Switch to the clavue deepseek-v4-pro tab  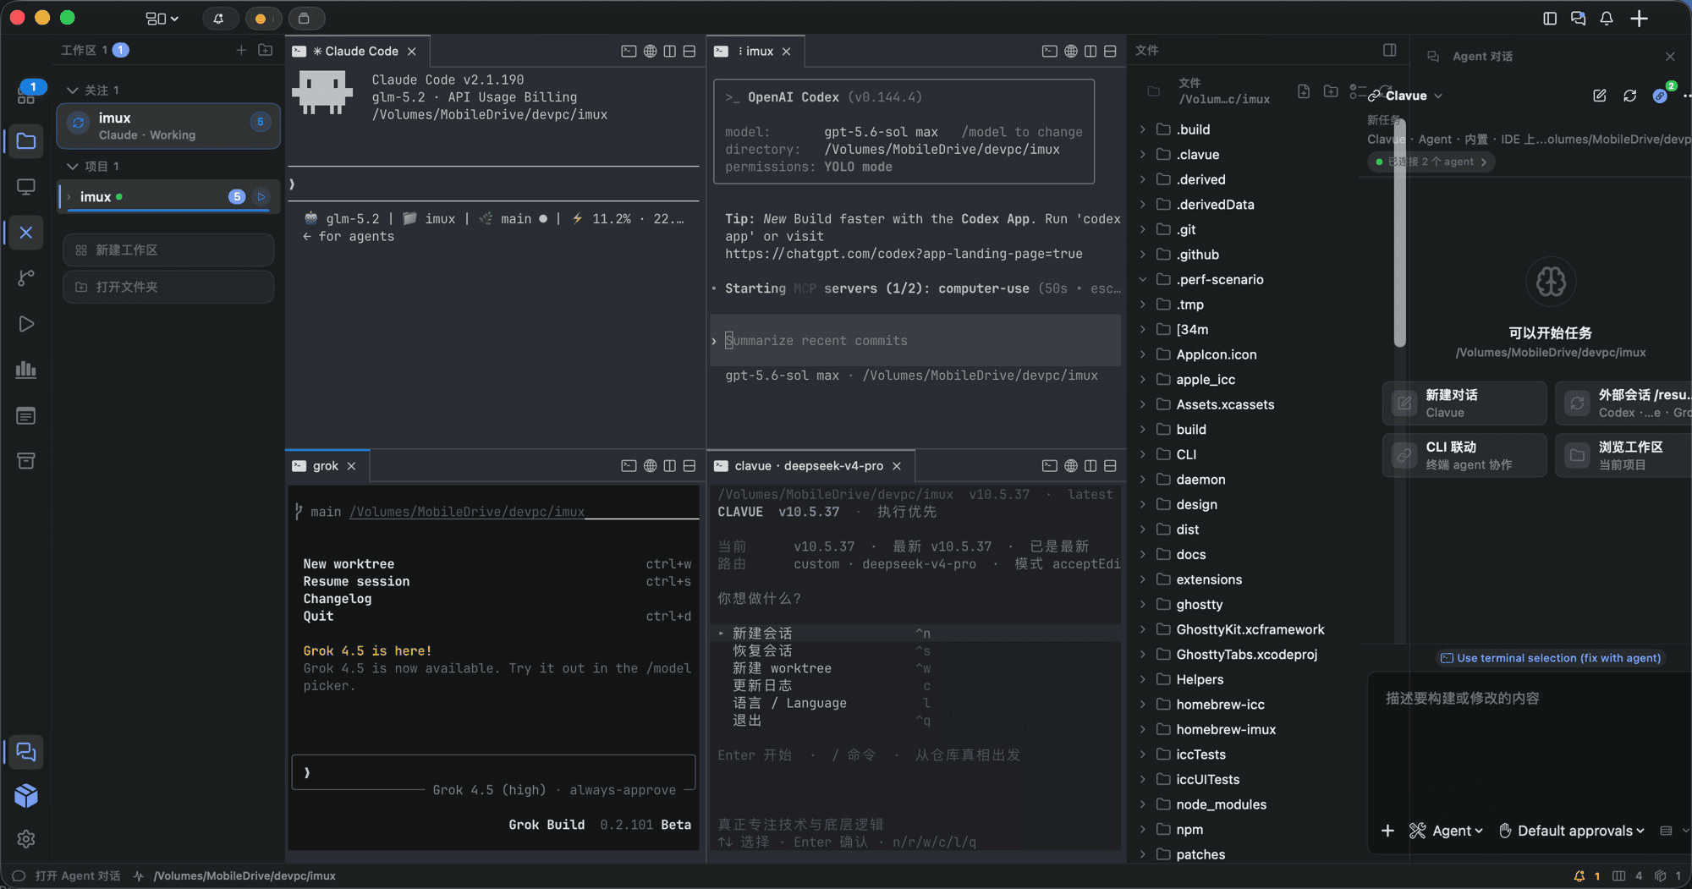click(809, 466)
